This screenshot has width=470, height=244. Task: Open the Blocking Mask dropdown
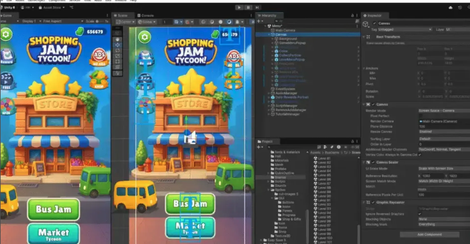coord(444,224)
